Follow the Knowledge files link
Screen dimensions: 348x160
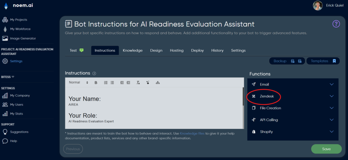click(x=192, y=134)
